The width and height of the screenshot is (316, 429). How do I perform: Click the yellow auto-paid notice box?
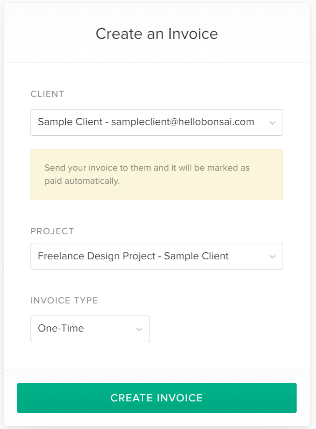click(157, 174)
